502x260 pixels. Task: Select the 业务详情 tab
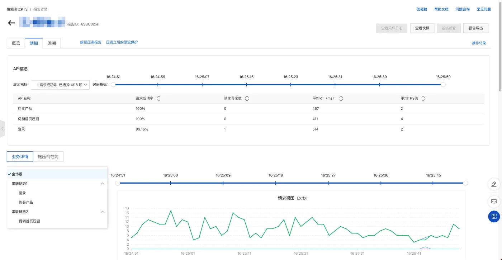[20, 157]
